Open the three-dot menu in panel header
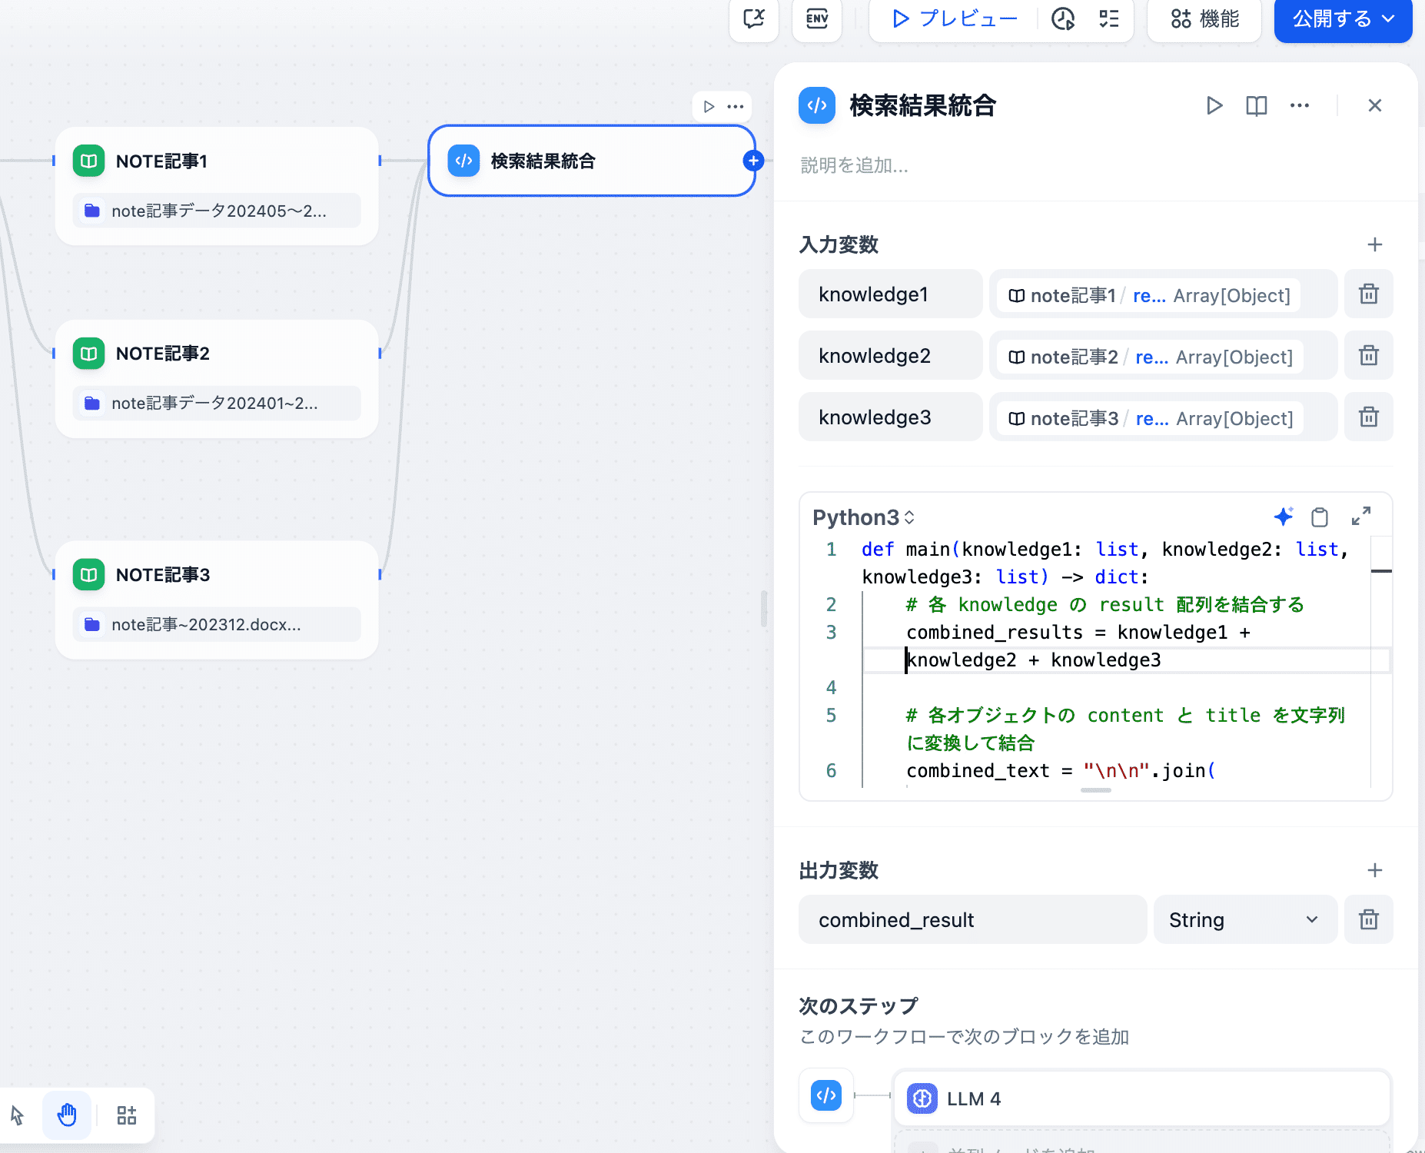This screenshot has height=1153, width=1425. point(1299,105)
